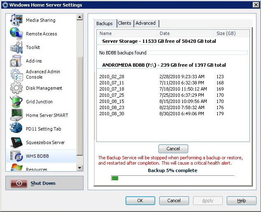Click the date 2/28/2010 9:23:33 AM
The image size is (261, 212).
pos(182,77)
